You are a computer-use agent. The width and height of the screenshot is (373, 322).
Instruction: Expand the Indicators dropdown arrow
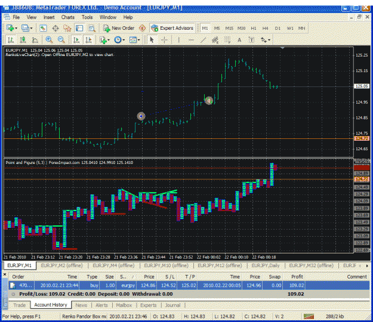point(109,40)
